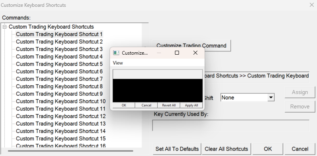Click the Clear All Shortcuts button
The width and height of the screenshot is (317, 156).
click(226, 149)
